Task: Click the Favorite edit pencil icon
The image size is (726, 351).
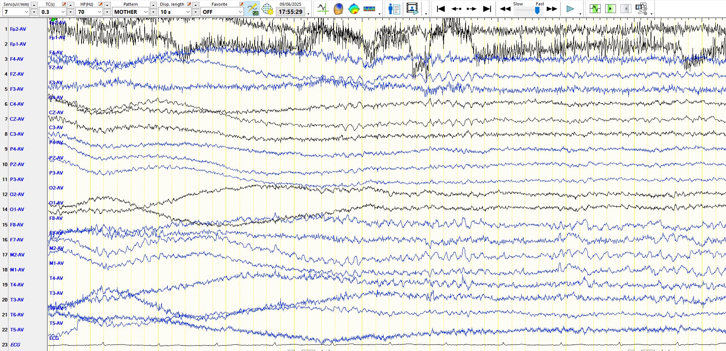Action: 241,4
